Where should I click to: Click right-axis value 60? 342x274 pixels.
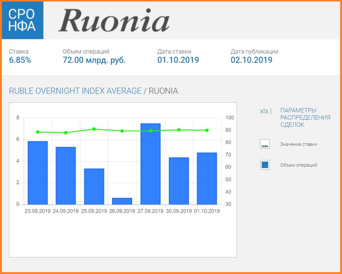(228, 167)
